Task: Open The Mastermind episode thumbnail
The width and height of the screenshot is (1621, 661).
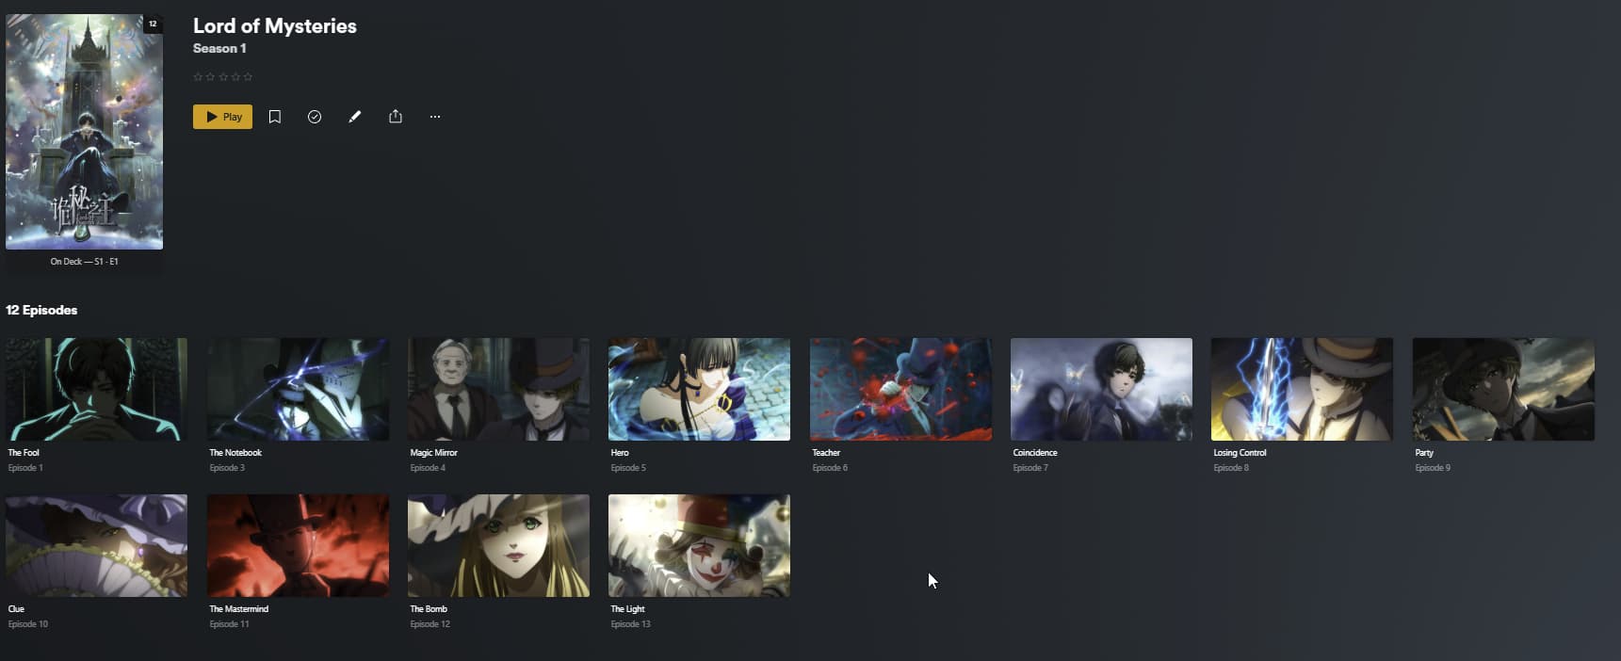Action: point(298,545)
